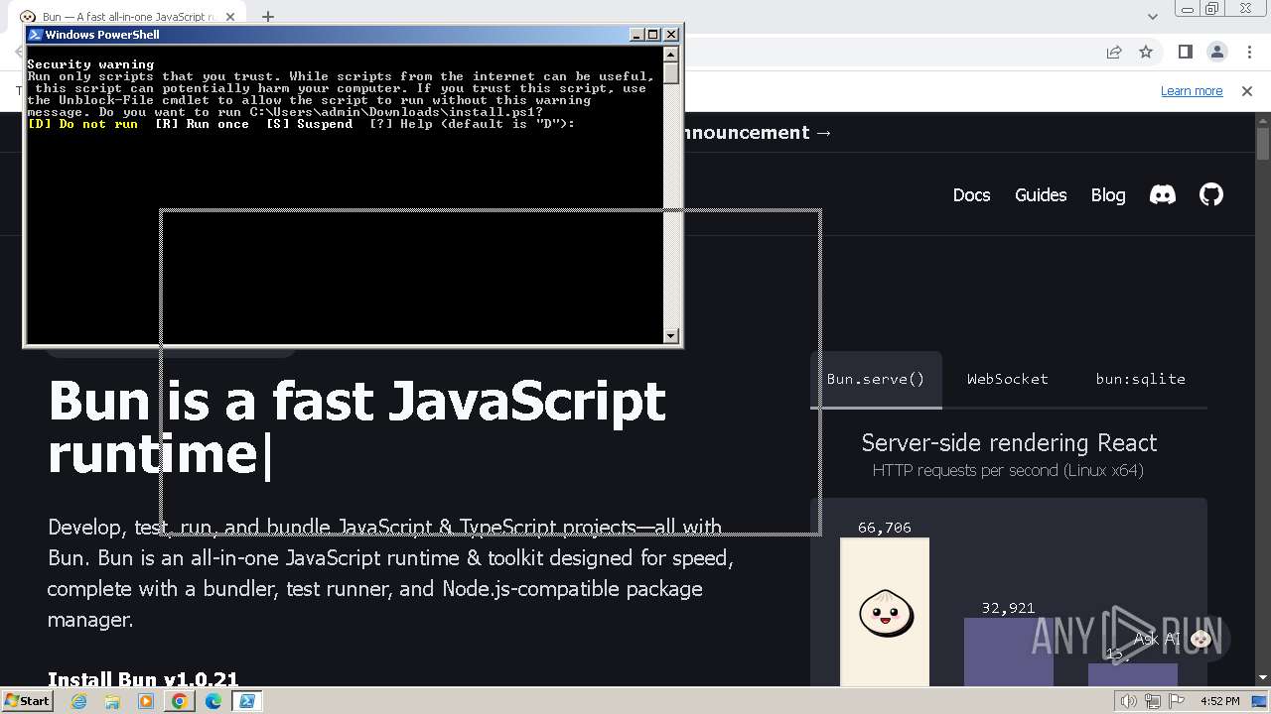Open Microsoft Edge from taskbar
1271x714 pixels.
tap(213, 701)
